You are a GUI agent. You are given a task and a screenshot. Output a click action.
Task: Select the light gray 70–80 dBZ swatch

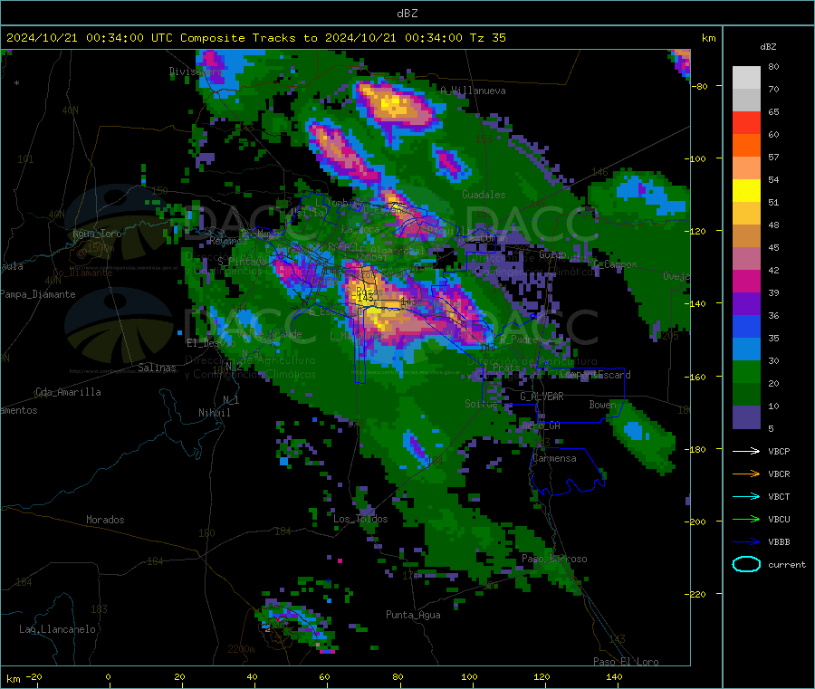[746, 78]
